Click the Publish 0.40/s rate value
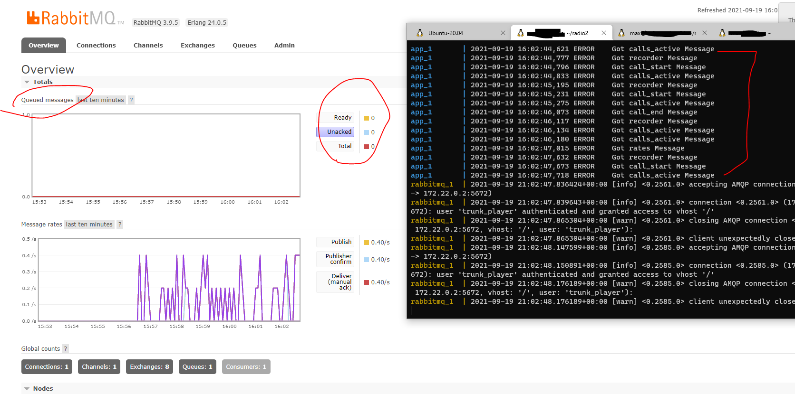The height and width of the screenshot is (394, 795). point(380,243)
